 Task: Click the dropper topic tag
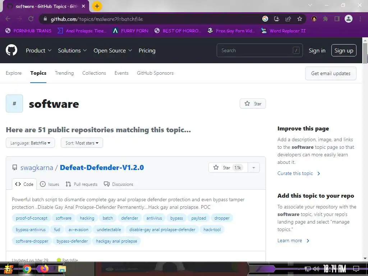click(x=222, y=218)
